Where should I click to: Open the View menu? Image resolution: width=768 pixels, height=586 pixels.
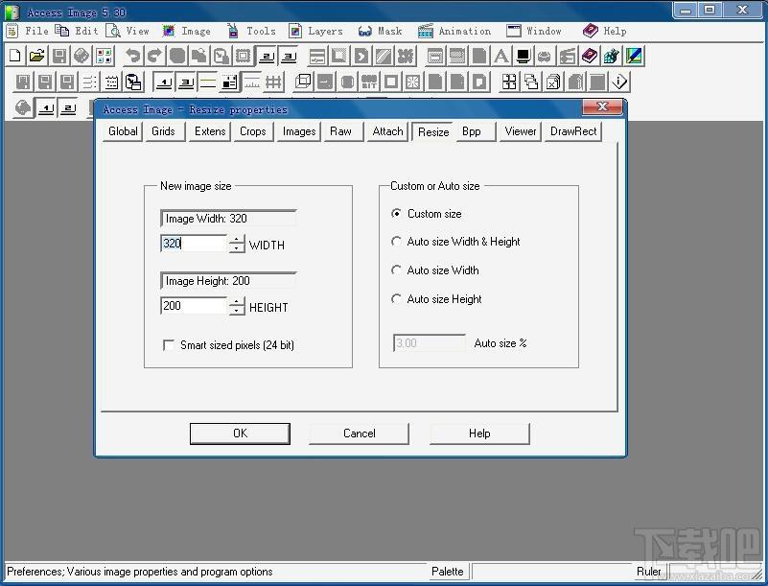click(x=138, y=31)
